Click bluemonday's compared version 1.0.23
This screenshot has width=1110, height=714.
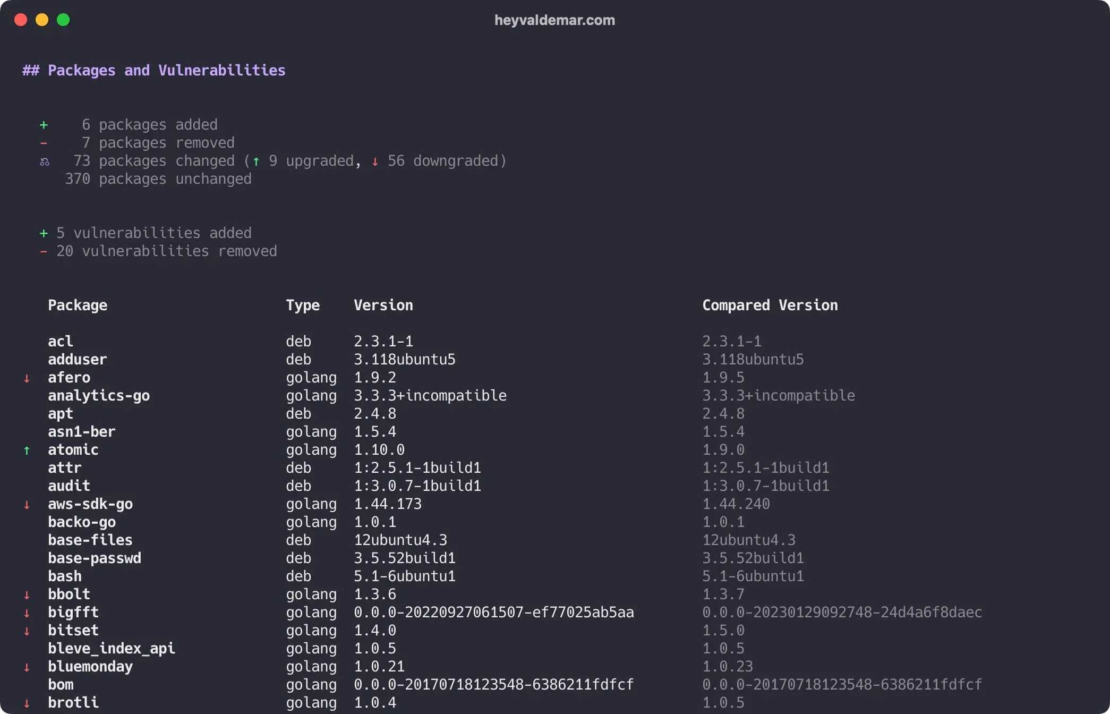[728, 666]
